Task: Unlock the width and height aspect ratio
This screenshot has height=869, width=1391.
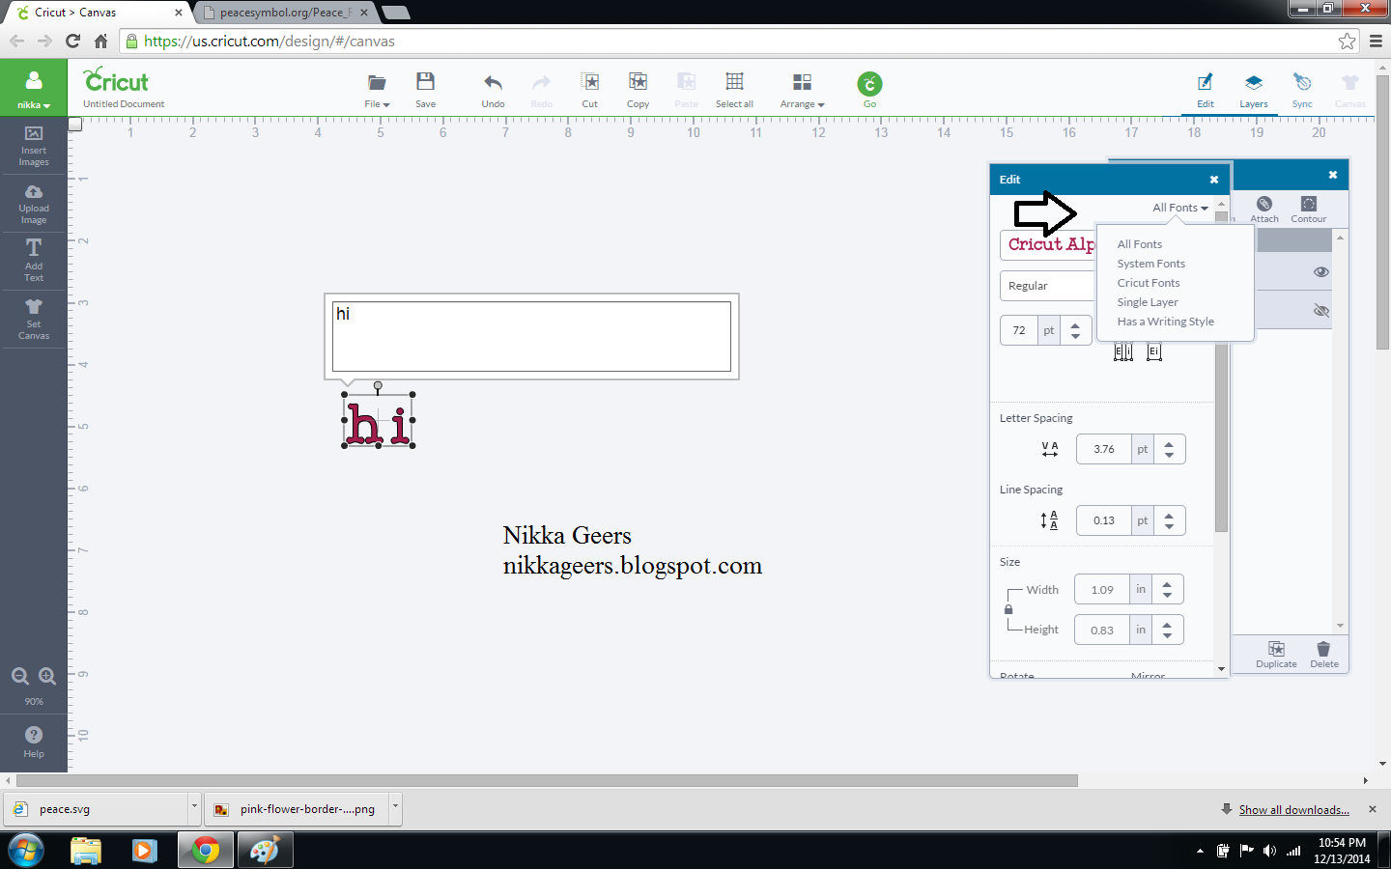Action: coord(1008,608)
